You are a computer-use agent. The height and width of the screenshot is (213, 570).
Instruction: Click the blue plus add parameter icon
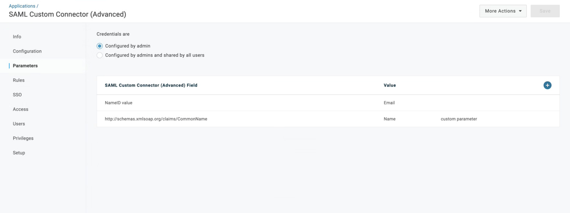(x=547, y=85)
